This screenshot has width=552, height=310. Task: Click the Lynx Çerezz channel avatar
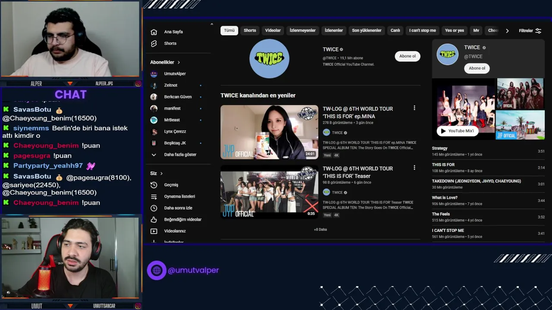[154, 132]
